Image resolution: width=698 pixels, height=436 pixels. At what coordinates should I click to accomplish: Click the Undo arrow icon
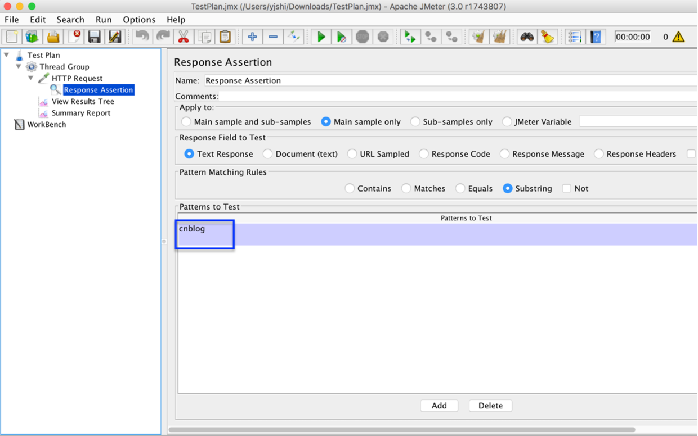tap(142, 37)
